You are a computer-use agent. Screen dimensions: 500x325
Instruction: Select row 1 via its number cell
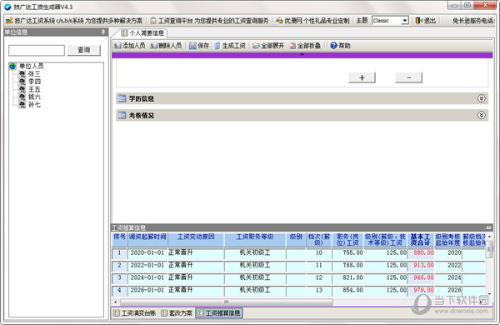[x=119, y=253]
